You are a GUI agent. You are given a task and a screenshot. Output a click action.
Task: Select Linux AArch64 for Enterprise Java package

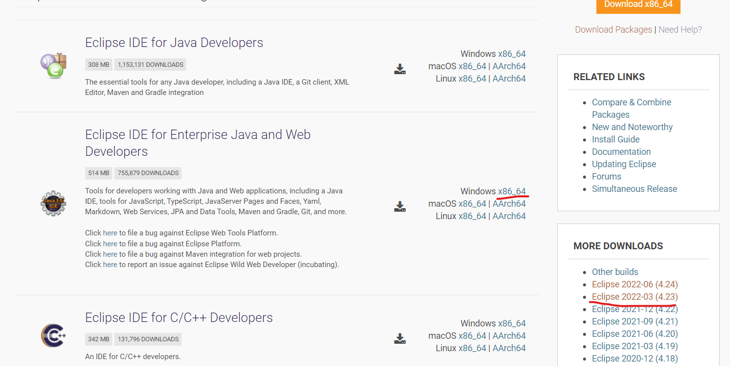[x=509, y=216]
